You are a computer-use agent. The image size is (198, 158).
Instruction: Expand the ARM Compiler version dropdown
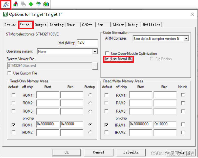(x=186, y=39)
